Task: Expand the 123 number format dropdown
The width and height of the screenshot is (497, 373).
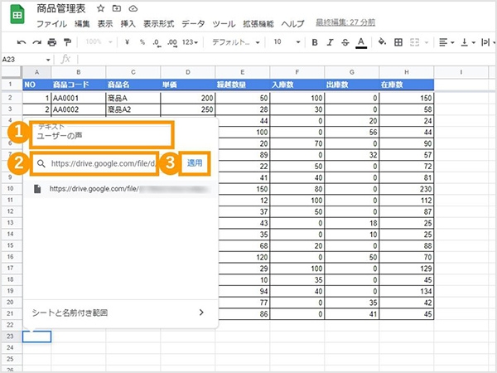Action: (190, 42)
